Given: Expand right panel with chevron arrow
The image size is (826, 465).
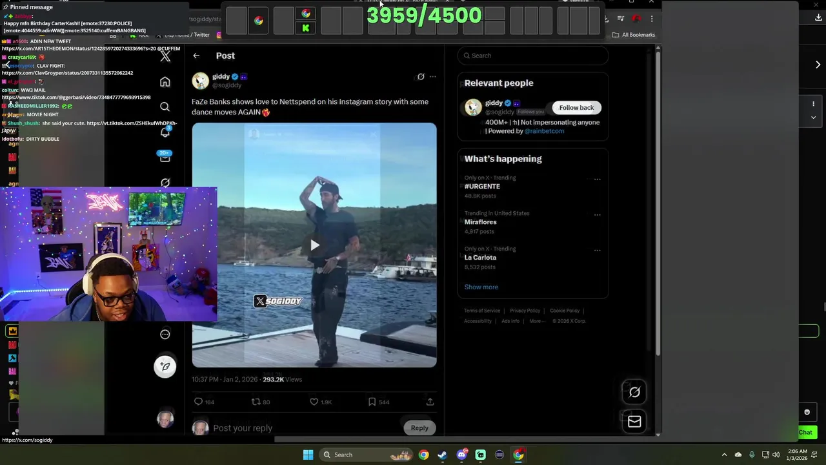Looking at the screenshot, I should [x=818, y=65].
